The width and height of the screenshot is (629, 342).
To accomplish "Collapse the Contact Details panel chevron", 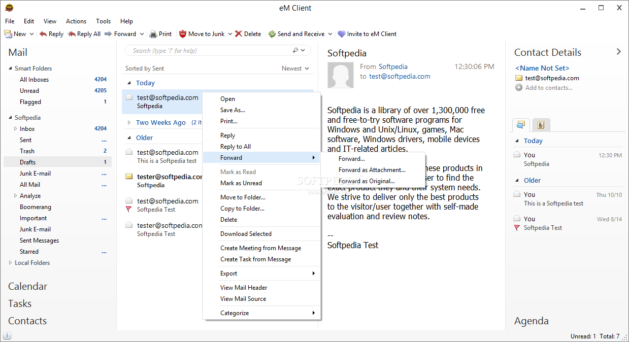I will (618, 52).
